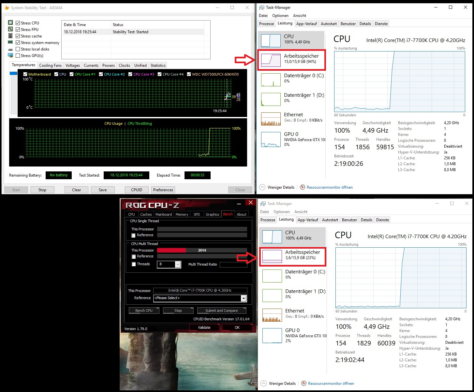Screen dimensions: 474x392
Task: Click the Stress system memory RAM icon
Action: [10, 42]
